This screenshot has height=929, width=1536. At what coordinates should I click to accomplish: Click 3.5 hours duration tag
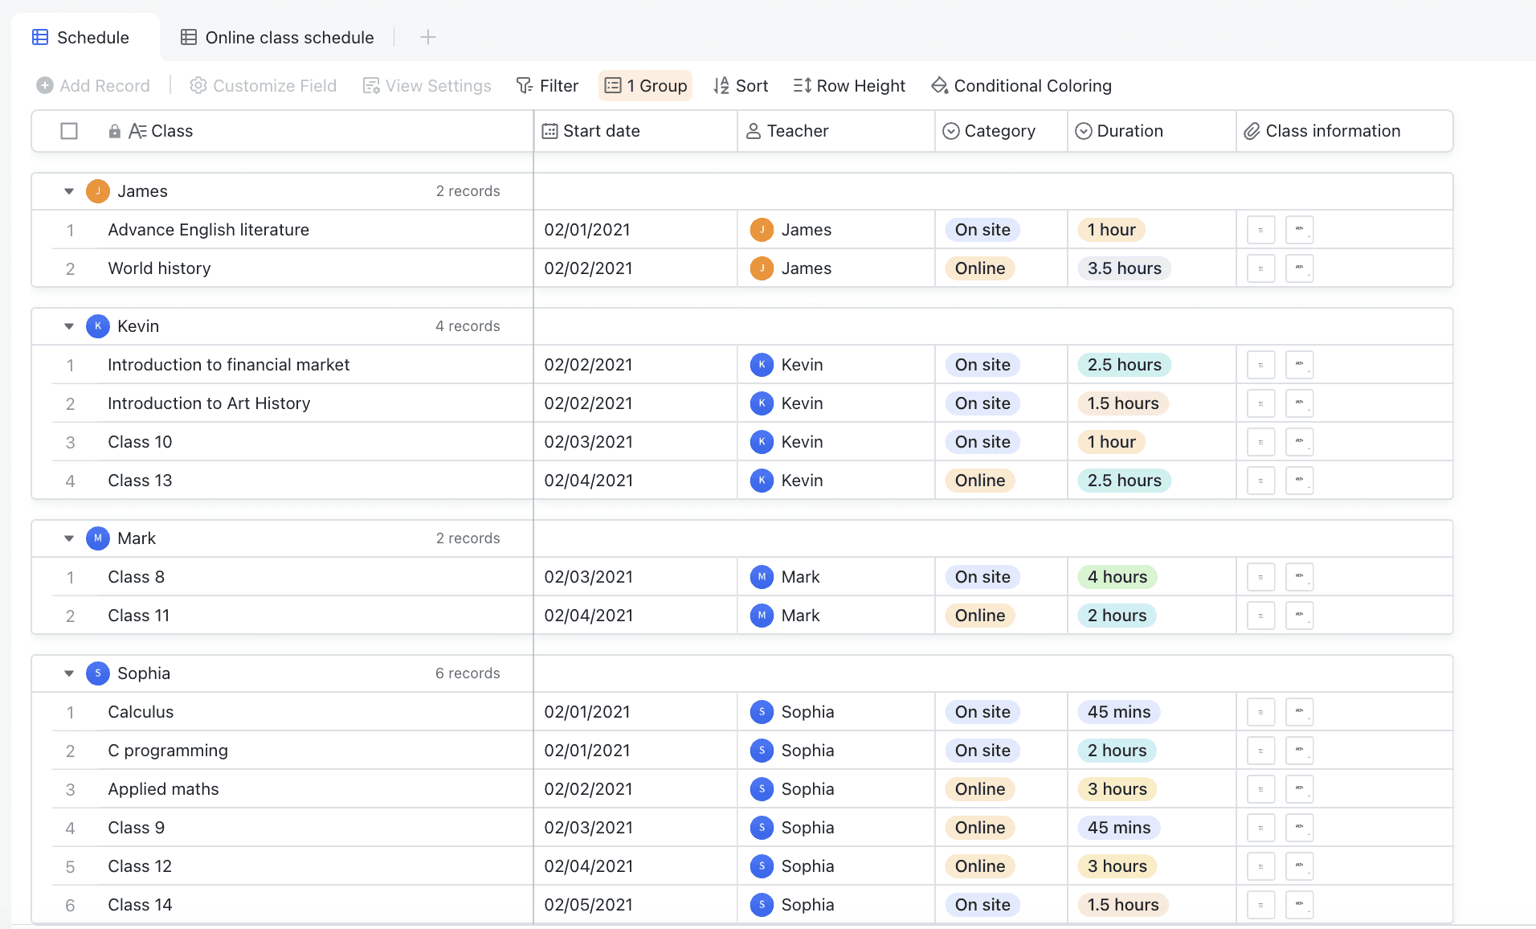[1125, 268]
